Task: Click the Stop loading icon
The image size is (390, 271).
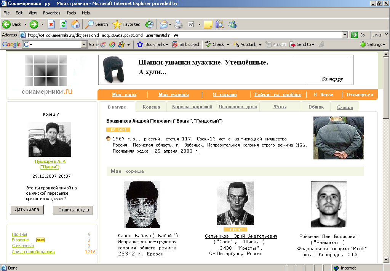Action: pyautogui.click(x=51, y=24)
